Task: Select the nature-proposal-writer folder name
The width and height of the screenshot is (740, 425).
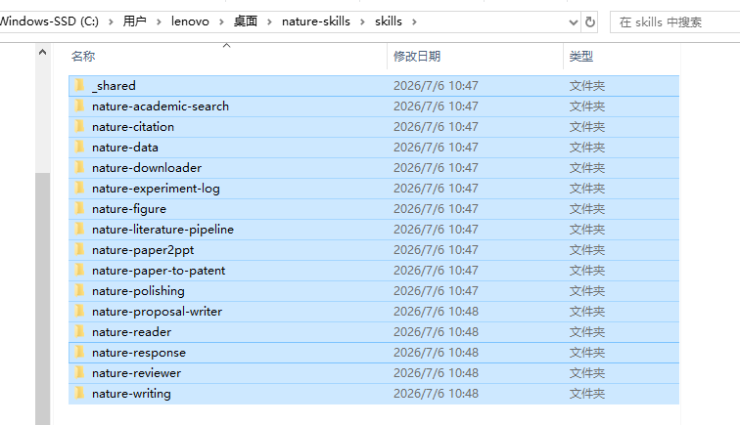Action: pyautogui.click(x=158, y=312)
